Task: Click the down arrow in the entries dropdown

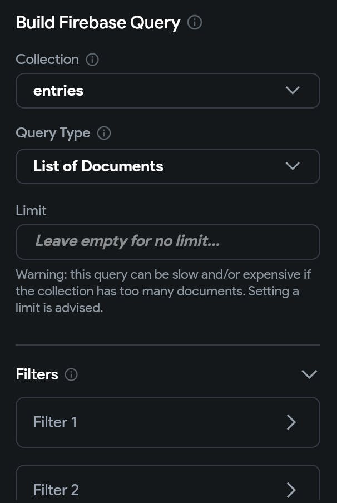Action: (x=293, y=91)
